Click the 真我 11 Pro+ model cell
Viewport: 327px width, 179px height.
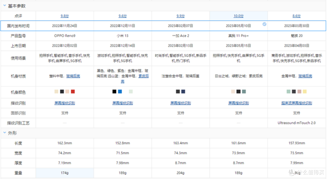tap(239, 36)
